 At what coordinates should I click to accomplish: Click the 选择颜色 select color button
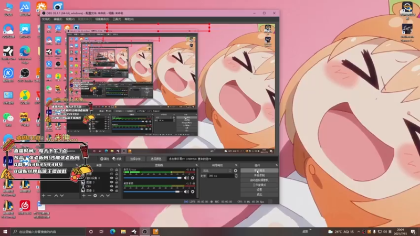click(x=155, y=159)
